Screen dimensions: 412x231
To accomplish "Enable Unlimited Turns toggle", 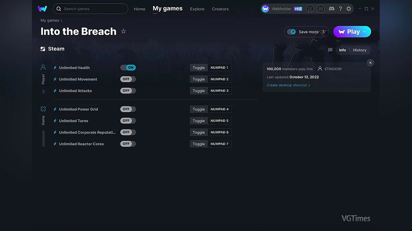I will click(128, 121).
